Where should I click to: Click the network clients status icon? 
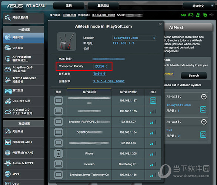pos(205,15)
